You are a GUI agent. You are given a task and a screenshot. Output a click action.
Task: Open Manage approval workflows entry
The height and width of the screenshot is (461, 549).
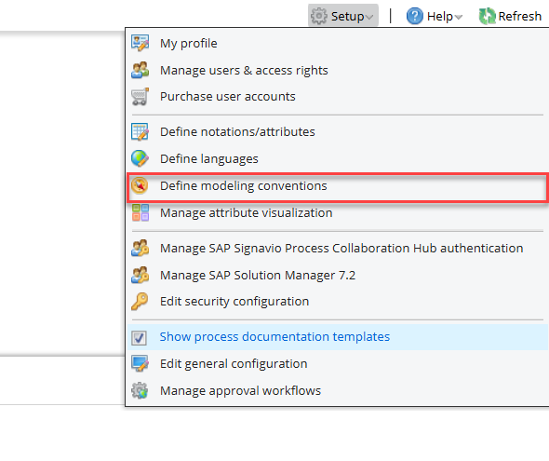point(241,391)
